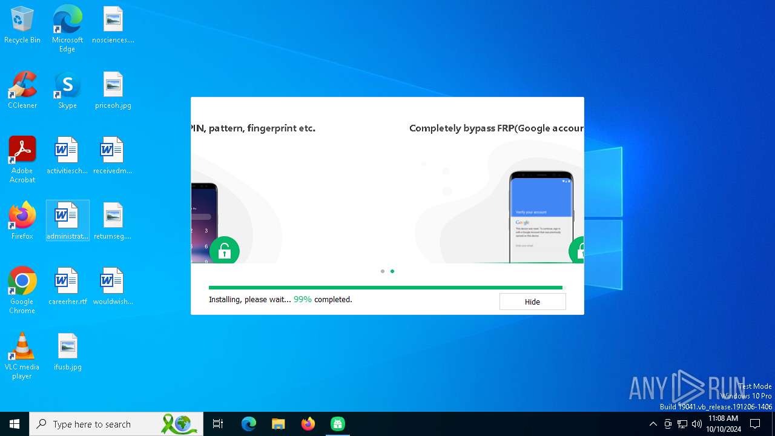Select the activitiesch Word document

point(67,156)
